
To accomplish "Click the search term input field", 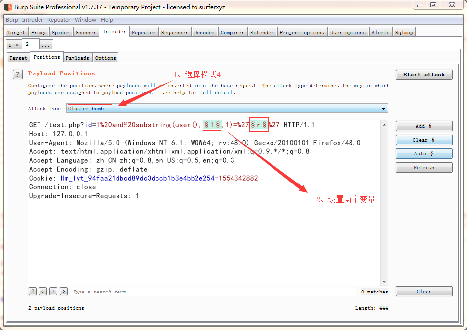I will pyautogui.click(x=213, y=292).
